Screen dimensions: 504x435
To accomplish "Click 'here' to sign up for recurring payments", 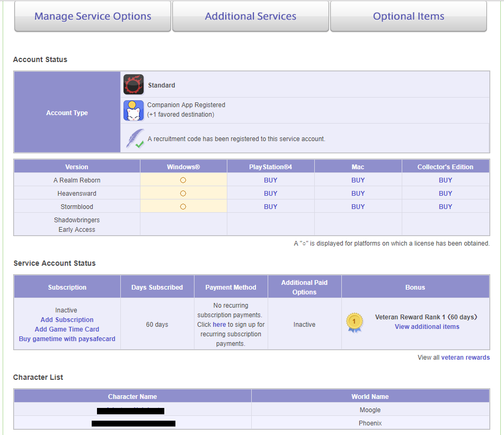I will click(x=219, y=324).
